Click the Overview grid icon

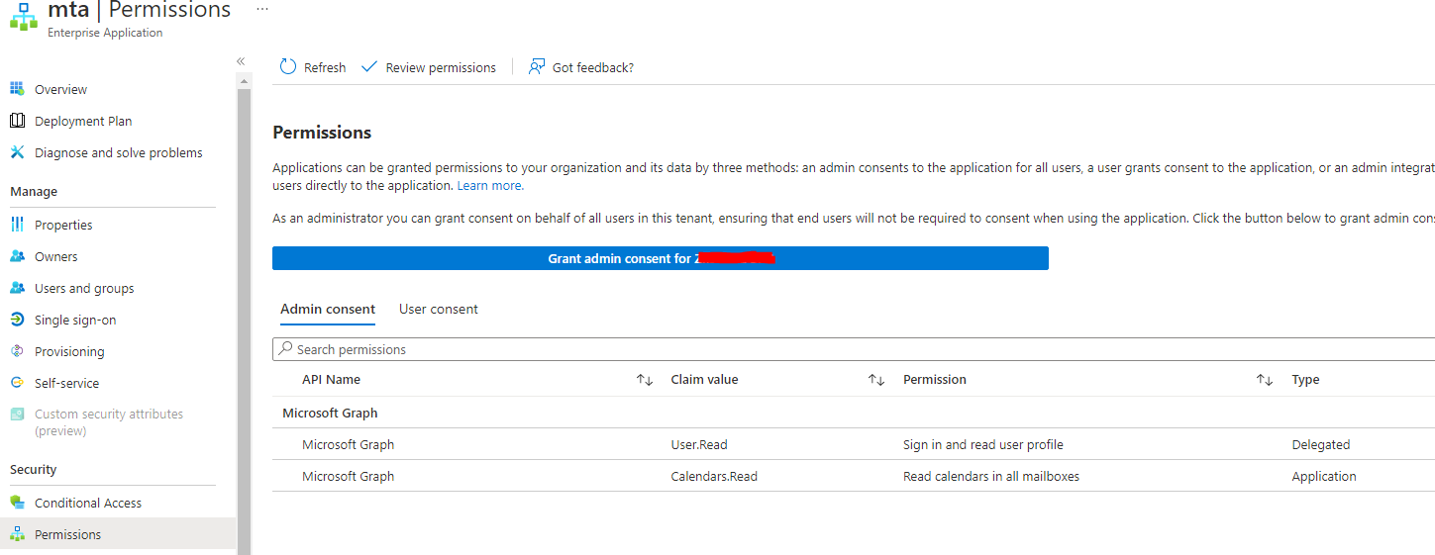pyautogui.click(x=17, y=89)
